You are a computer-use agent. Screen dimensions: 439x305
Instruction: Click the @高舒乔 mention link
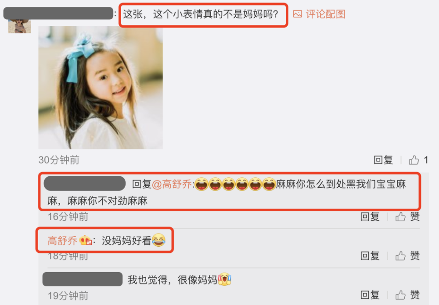pyautogui.click(x=172, y=184)
